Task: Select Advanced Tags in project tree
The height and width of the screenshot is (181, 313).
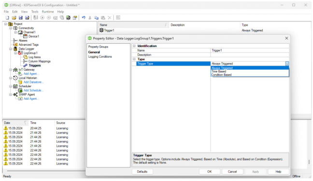Action: pos(28,45)
